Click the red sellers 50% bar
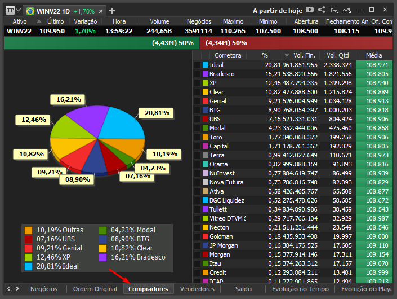397x299 pixels. [297, 43]
